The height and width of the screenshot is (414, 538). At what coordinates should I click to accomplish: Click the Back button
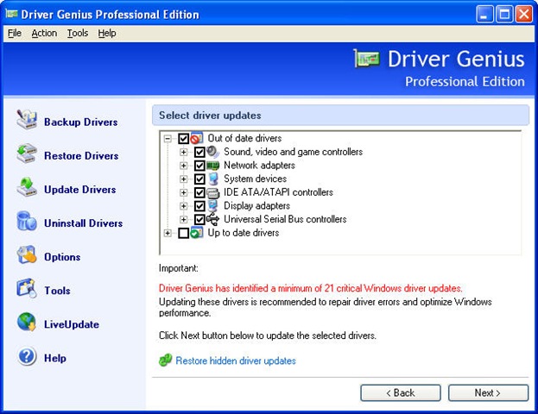[x=401, y=392]
